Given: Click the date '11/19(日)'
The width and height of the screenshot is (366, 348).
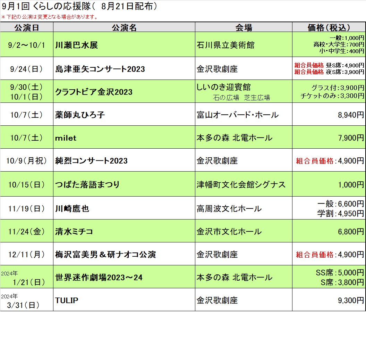Looking at the screenshot, I should (27, 208).
